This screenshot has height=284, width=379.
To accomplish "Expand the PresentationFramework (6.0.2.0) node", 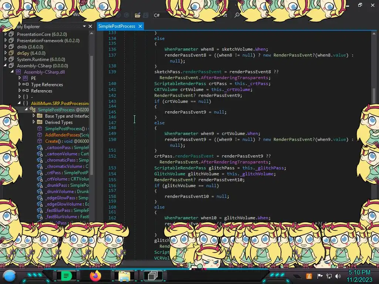I will pos(6,40).
